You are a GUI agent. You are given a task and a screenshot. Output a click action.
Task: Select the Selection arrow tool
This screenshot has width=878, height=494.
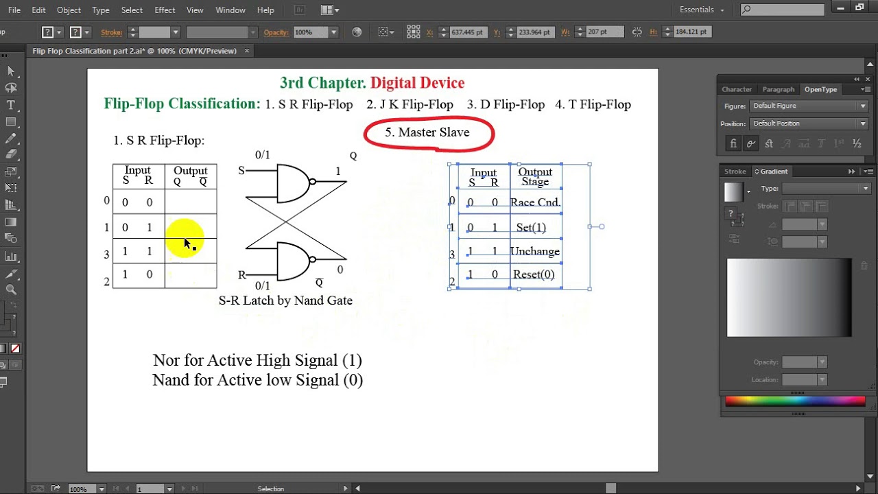(10, 71)
